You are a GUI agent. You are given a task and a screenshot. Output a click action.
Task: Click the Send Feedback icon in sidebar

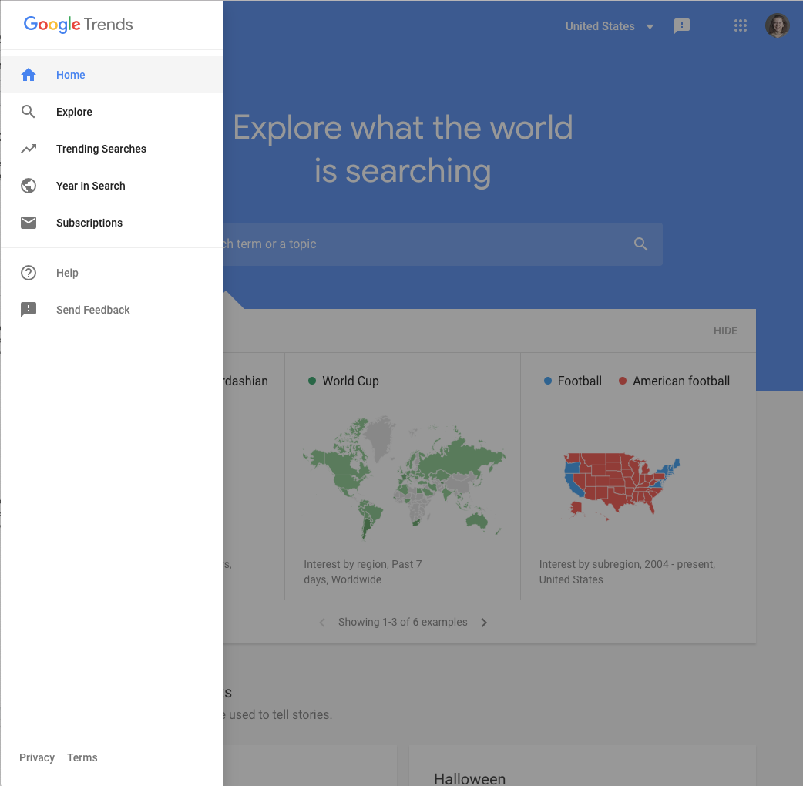(x=29, y=310)
